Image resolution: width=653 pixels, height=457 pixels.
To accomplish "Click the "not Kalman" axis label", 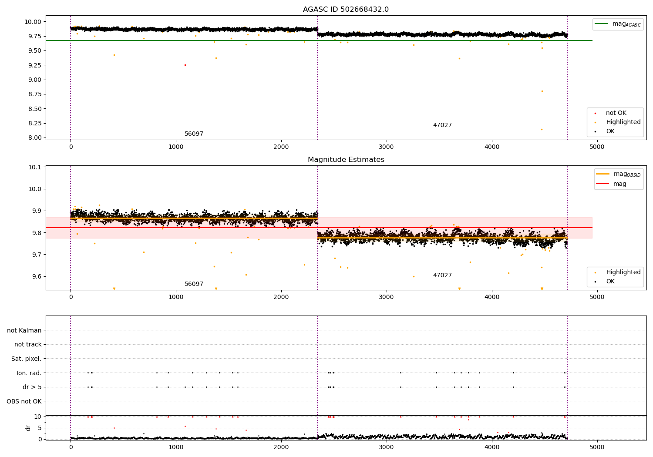I will pyautogui.click(x=24, y=330).
